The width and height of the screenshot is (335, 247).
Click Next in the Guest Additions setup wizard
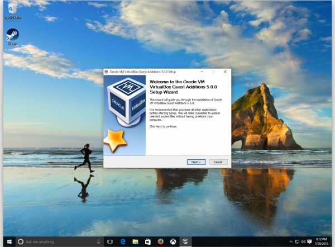[x=196, y=162]
